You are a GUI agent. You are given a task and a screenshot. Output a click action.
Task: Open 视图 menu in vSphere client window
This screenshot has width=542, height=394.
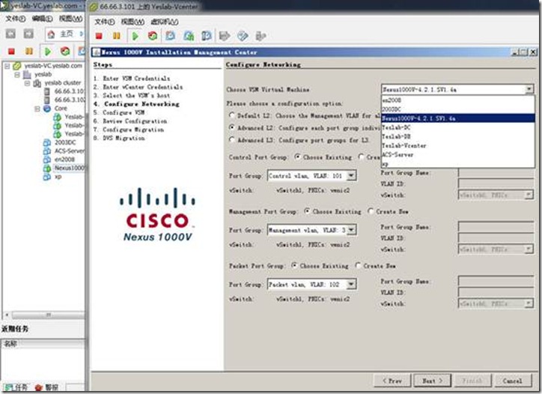coord(71,18)
